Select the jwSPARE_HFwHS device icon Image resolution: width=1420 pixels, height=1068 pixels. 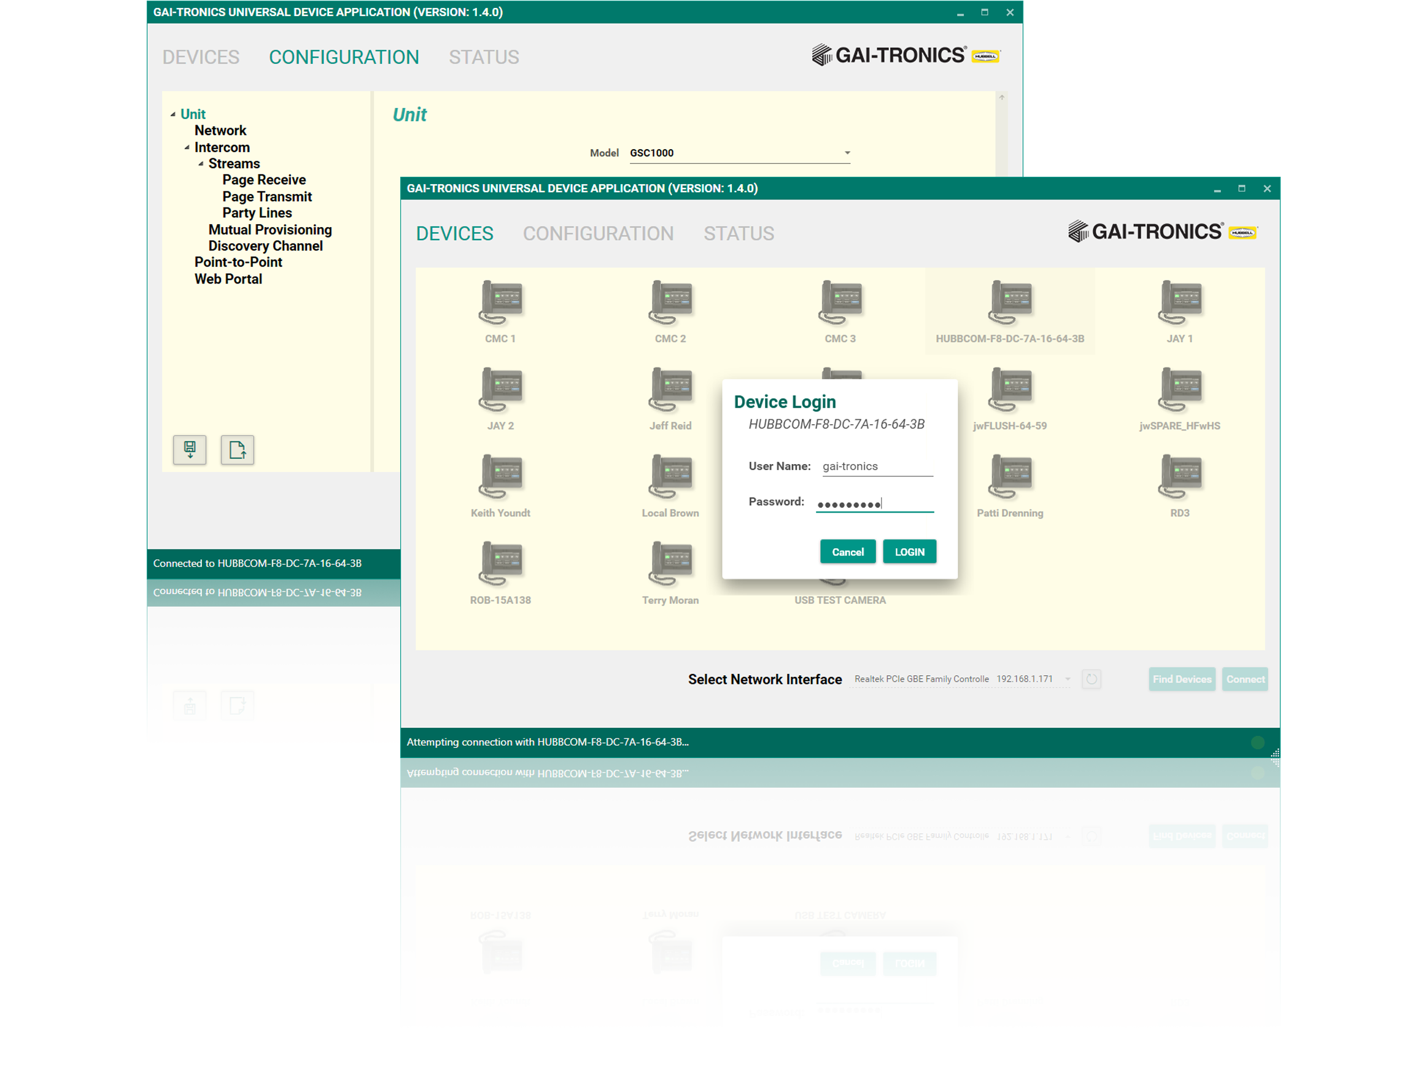[x=1180, y=390]
